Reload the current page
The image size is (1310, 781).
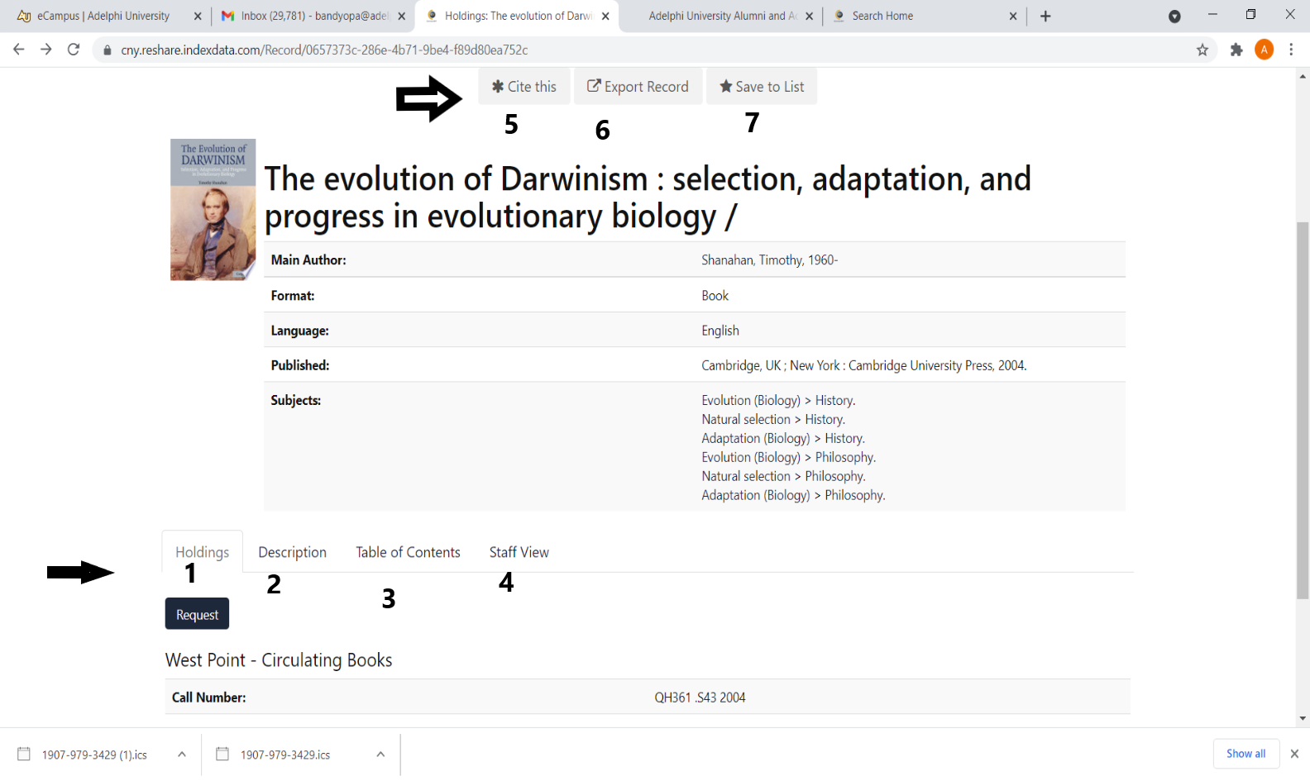74,50
